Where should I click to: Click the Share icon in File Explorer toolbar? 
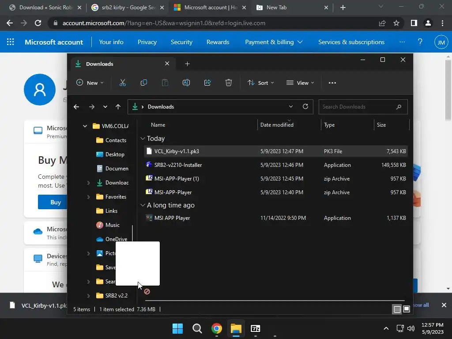click(x=207, y=83)
